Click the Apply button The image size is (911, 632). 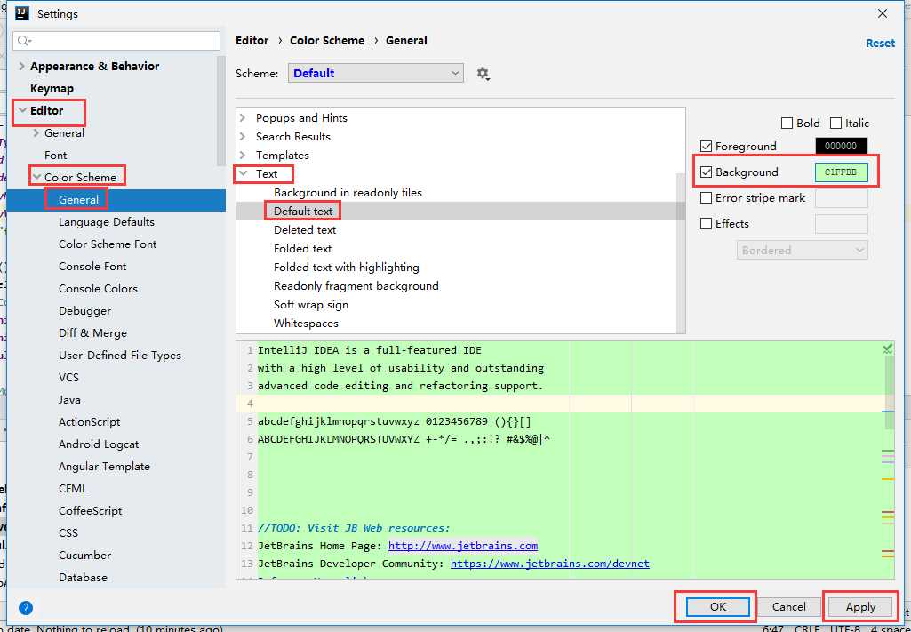[x=860, y=607]
